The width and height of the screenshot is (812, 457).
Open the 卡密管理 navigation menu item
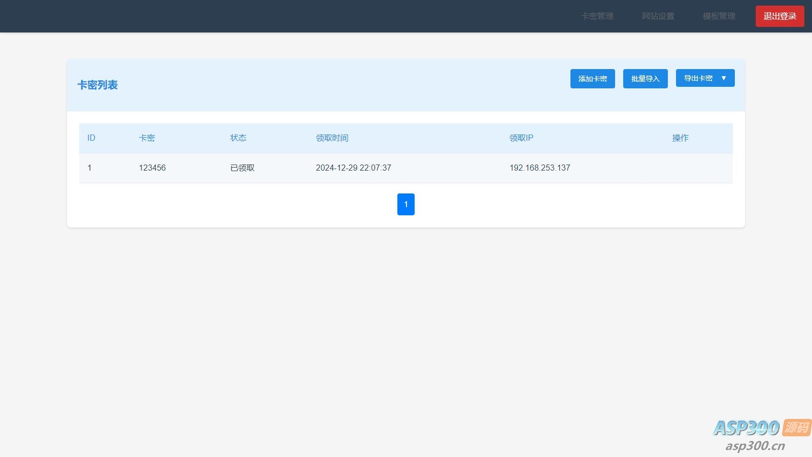[597, 16]
